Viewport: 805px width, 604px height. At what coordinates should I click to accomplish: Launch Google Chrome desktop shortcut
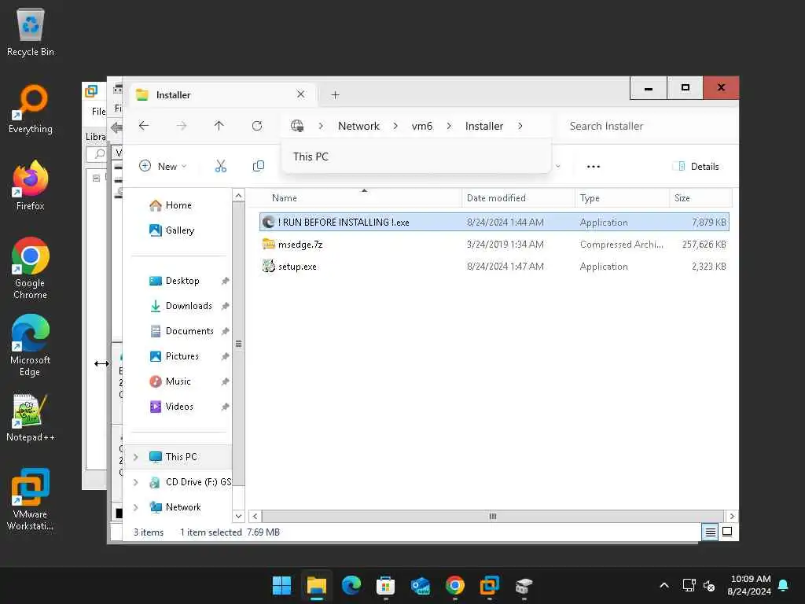pyautogui.click(x=31, y=268)
